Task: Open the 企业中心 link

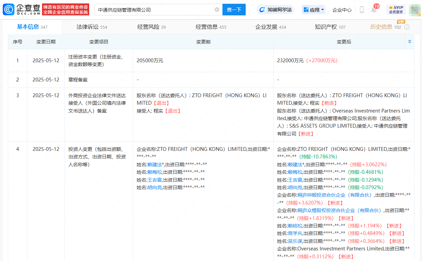Action: coord(342,10)
